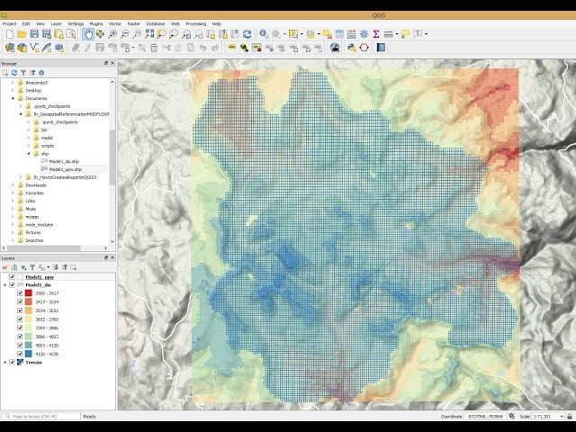Expand the Terrain layer node
Viewport: 576px width, 432px height.
pyautogui.click(x=5, y=363)
